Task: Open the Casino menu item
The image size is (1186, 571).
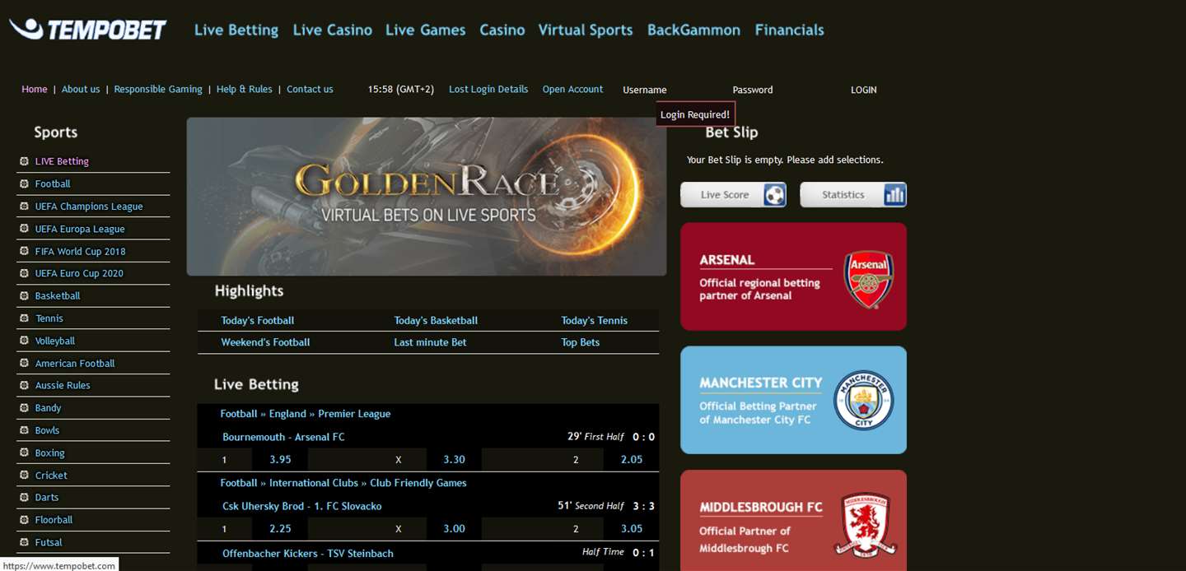Action: (x=502, y=30)
